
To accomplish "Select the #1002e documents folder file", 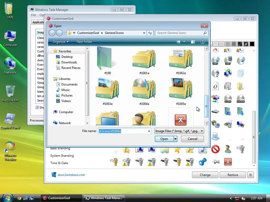I will [181, 59].
